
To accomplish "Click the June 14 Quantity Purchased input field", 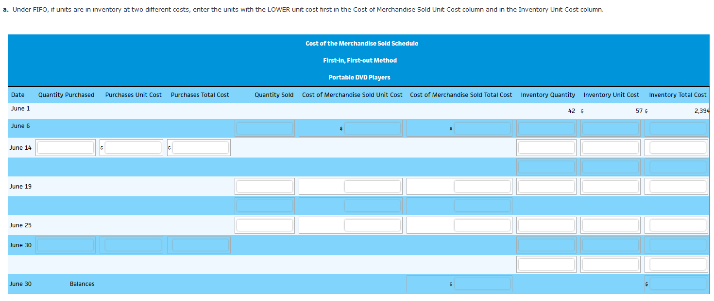I will 66,147.
